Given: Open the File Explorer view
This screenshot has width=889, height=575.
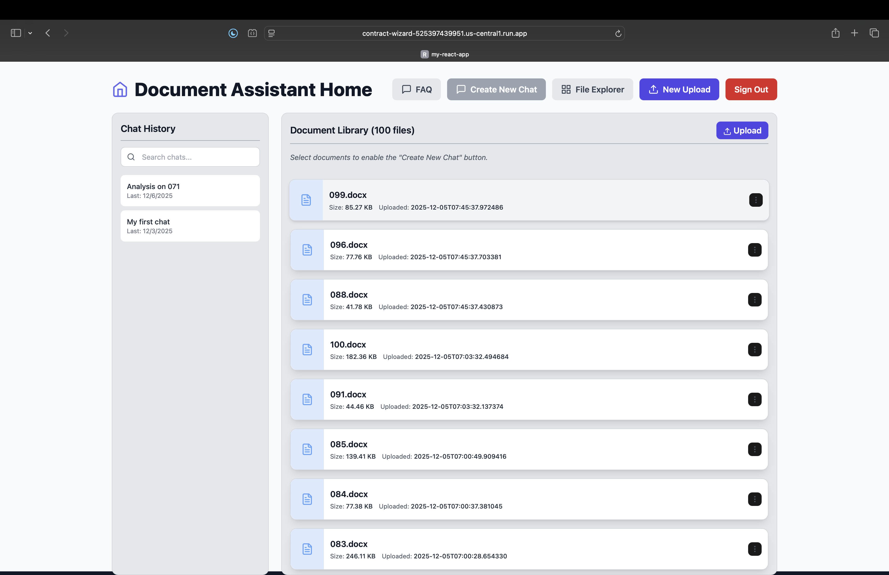Looking at the screenshot, I should point(592,90).
